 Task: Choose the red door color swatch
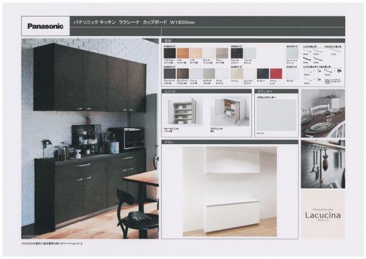(x=276, y=73)
